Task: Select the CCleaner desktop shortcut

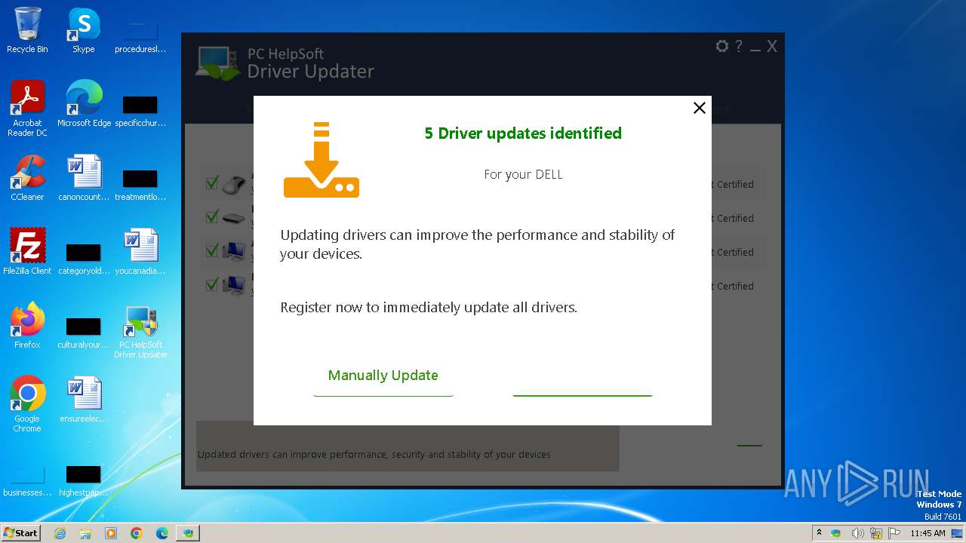Action: [27, 178]
